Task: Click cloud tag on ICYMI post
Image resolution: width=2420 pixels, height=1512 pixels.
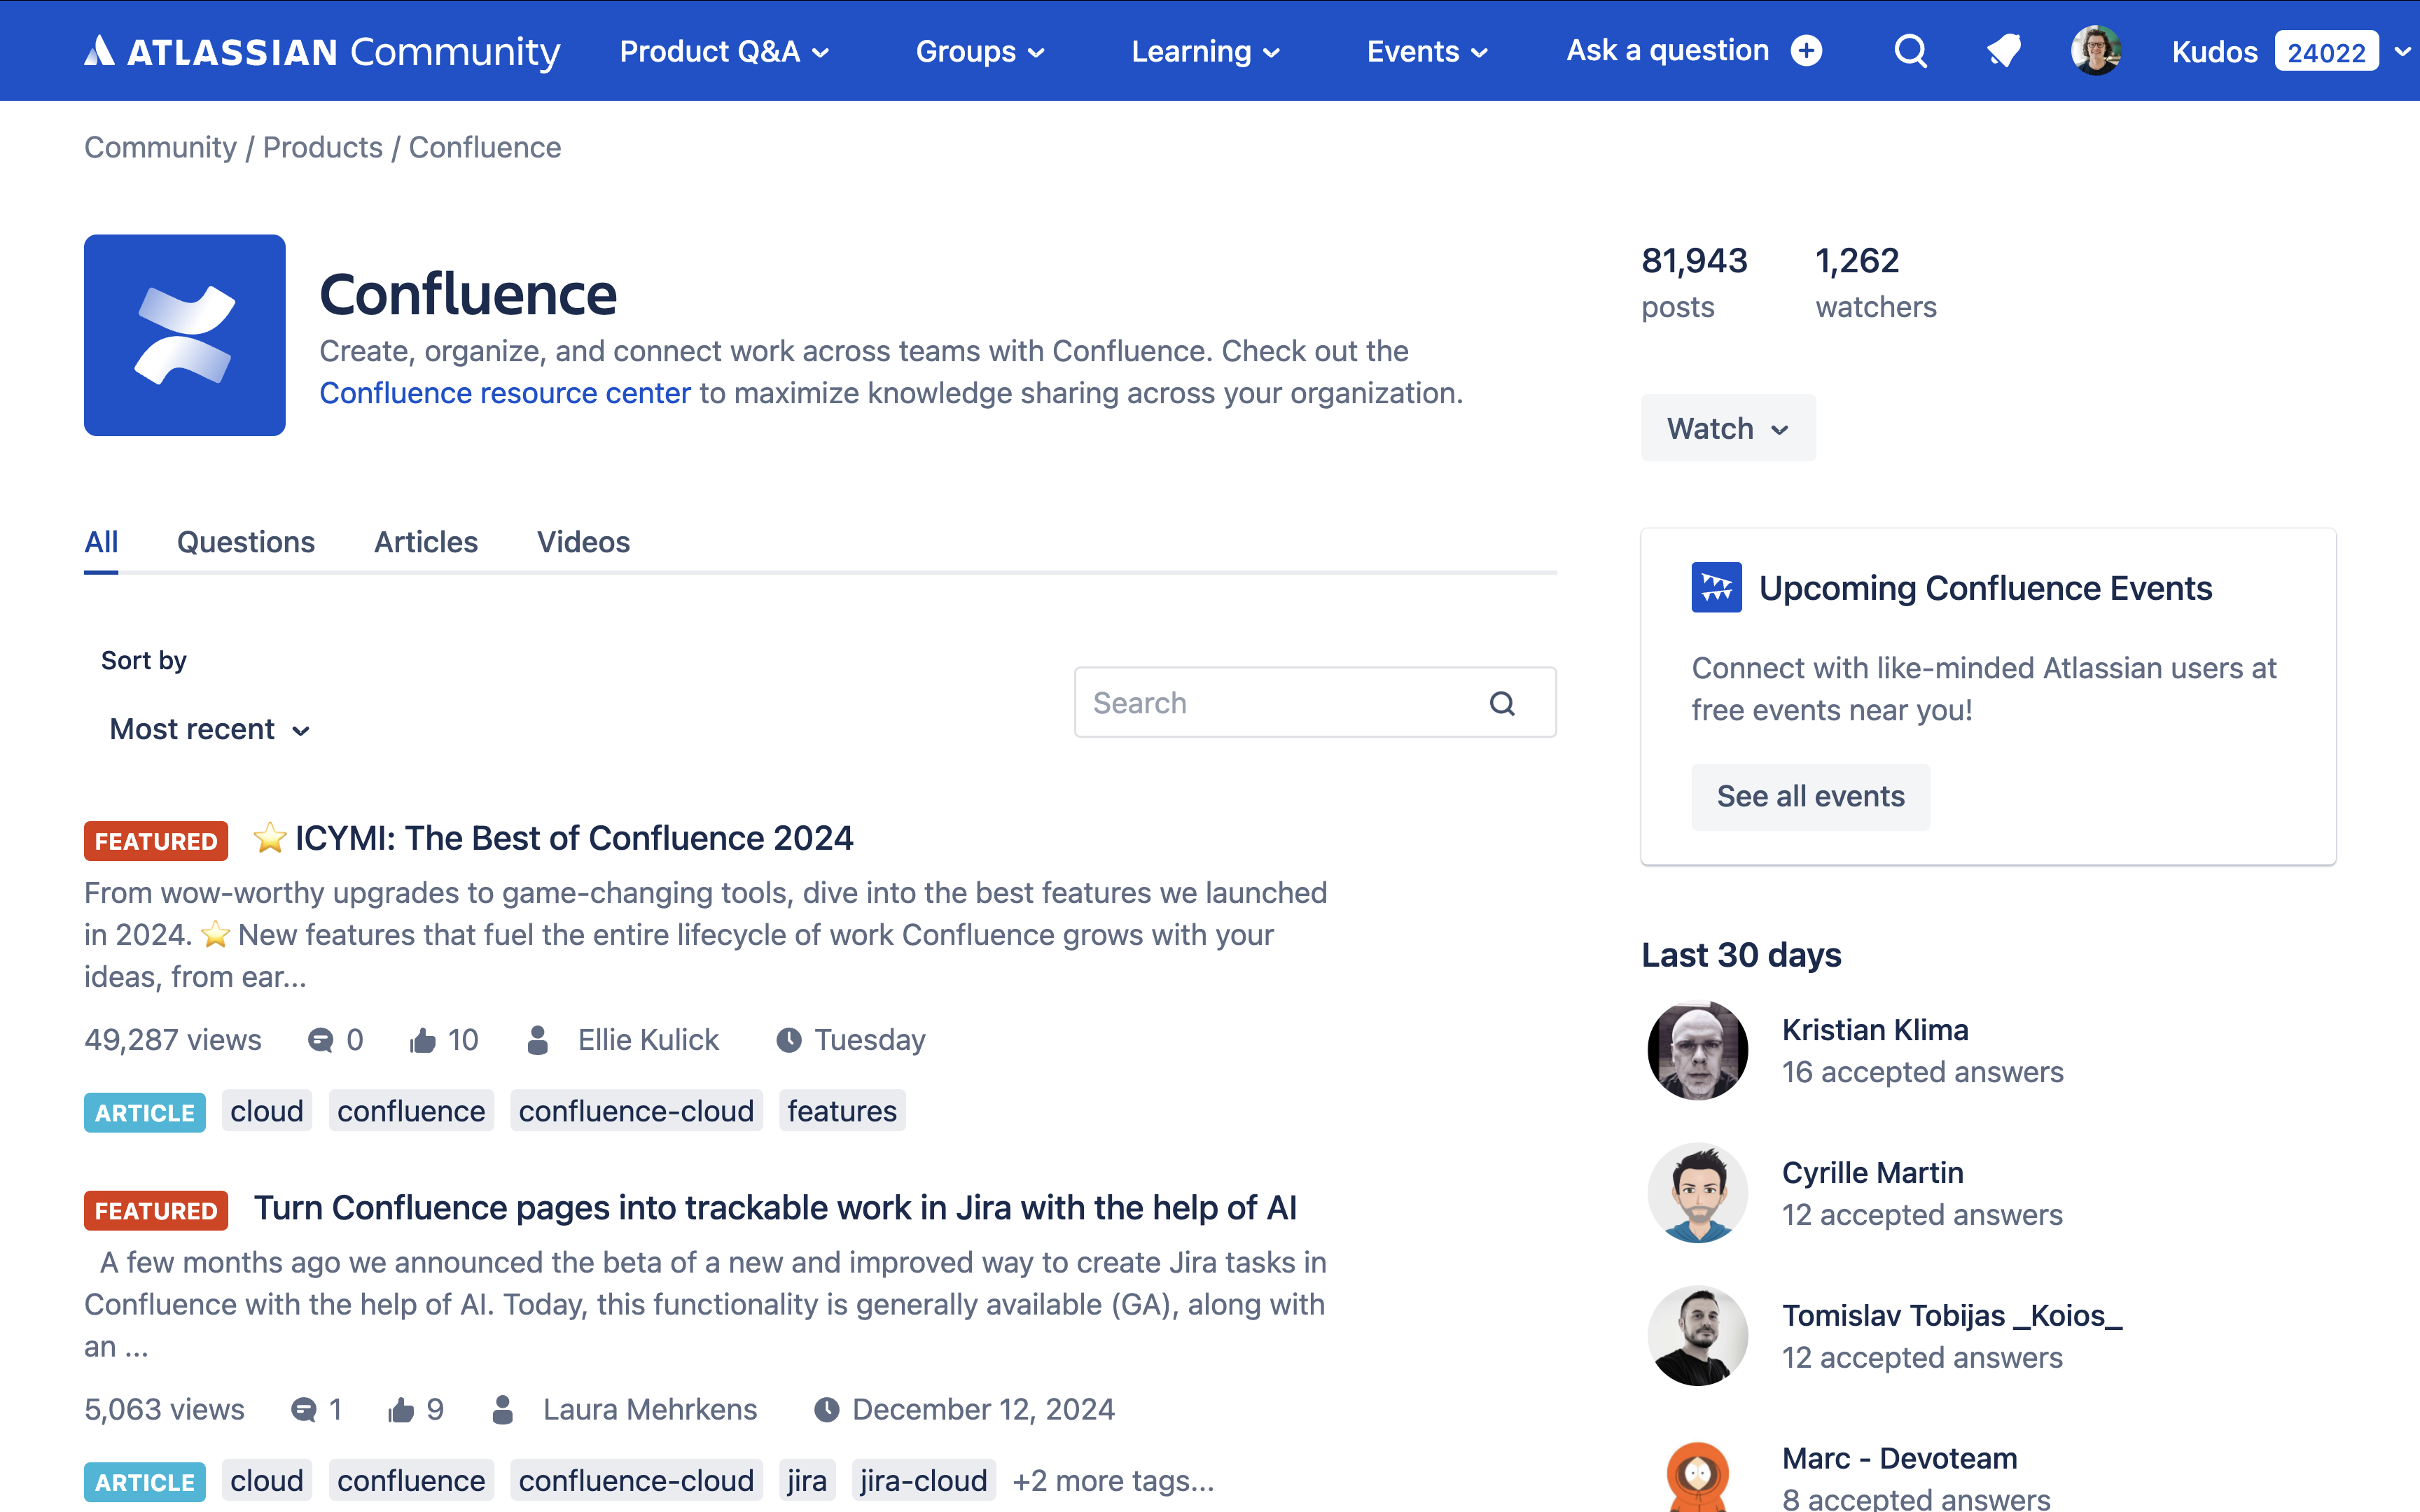Action: 266,1111
